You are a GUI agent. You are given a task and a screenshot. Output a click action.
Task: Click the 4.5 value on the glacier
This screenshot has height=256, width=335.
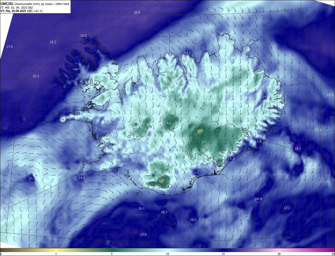click(x=169, y=123)
